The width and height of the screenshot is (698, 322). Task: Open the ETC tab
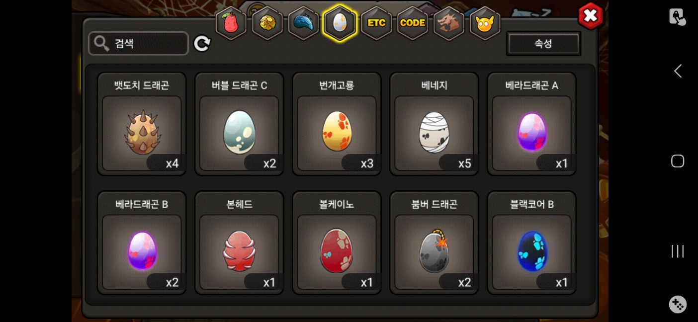coord(376,23)
